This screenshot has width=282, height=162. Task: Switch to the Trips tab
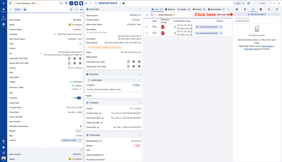pos(157,9)
